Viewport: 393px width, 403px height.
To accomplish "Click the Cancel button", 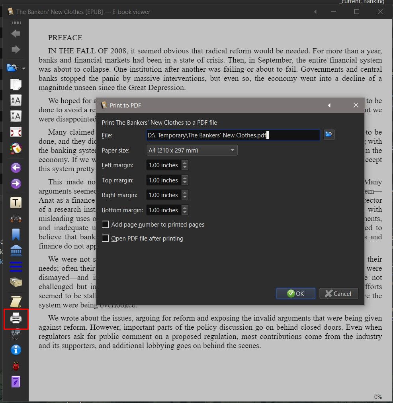I will point(338,293).
